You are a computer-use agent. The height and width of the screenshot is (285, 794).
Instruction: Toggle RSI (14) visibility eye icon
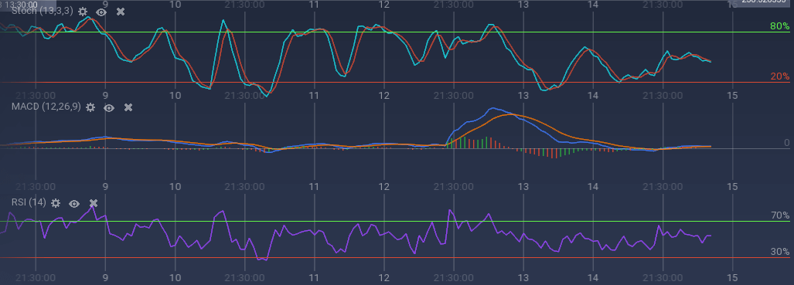click(74, 203)
